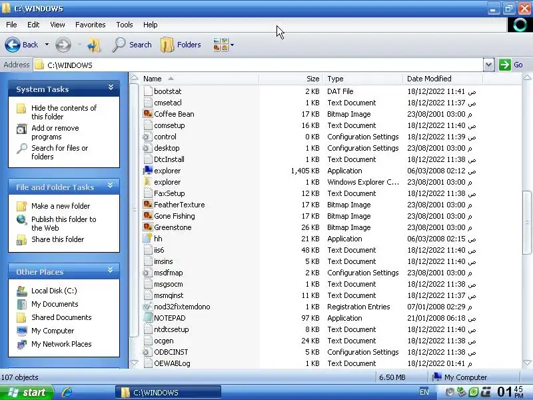Open the Views dropdown arrow

(232, 45)
